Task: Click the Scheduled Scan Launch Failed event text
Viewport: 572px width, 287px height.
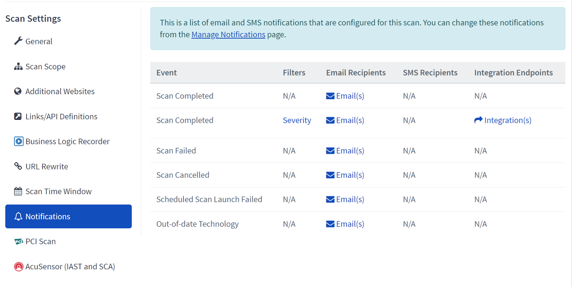Action: point(209,199)
